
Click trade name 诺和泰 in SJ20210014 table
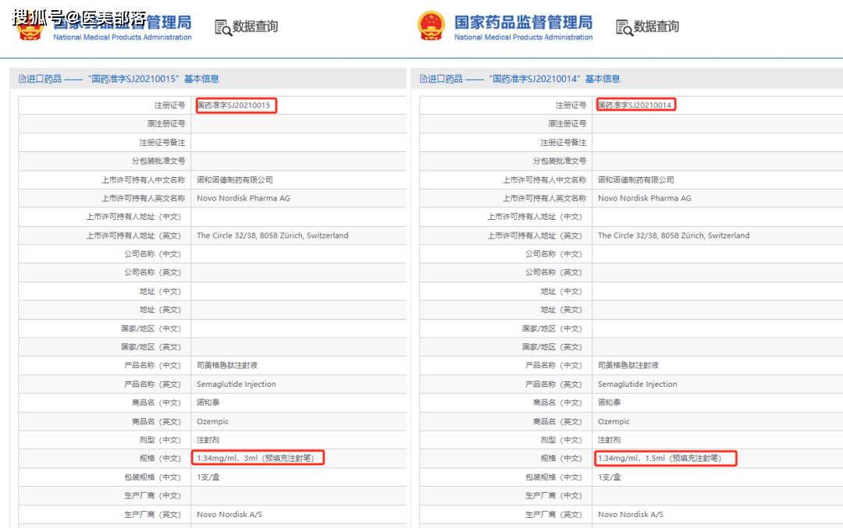[609, 402]
